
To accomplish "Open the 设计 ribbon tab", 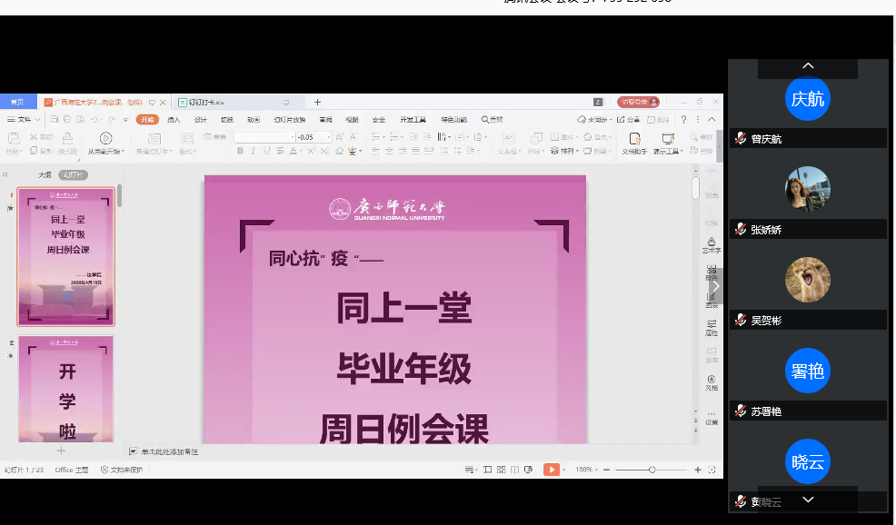I will [201, 119].
